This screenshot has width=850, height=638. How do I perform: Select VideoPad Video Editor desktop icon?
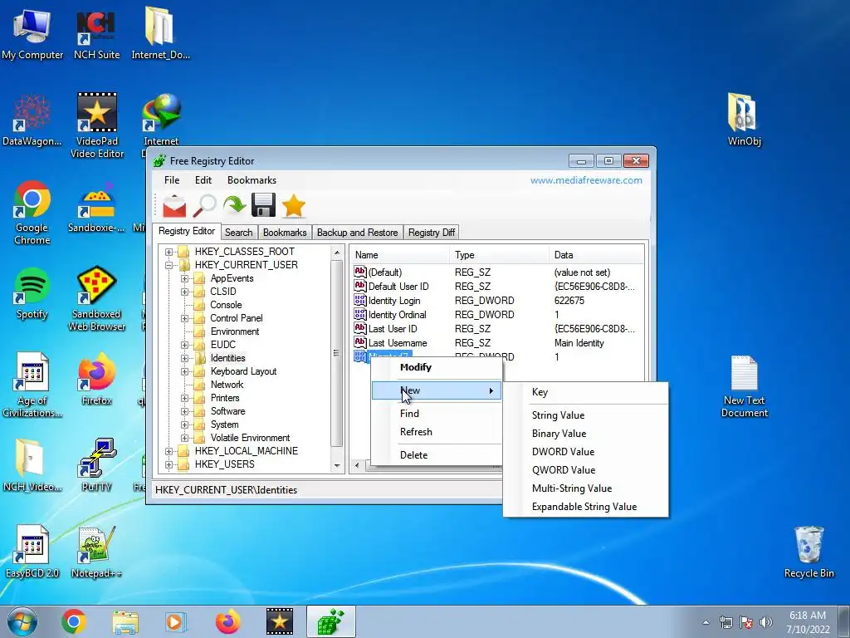[x=96, y=126]
